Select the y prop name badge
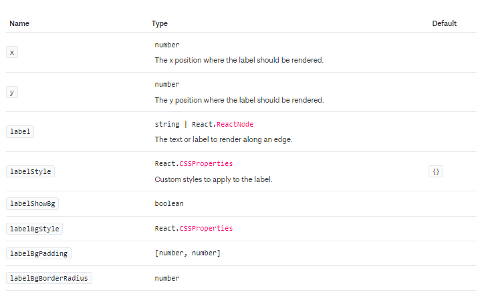Viewport: 482px width, 300px height. tap(12, 92)
